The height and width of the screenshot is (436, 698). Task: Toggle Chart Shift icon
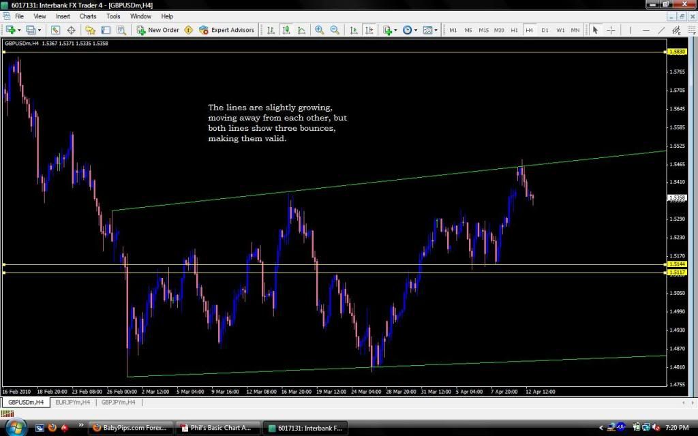point(369,30)
